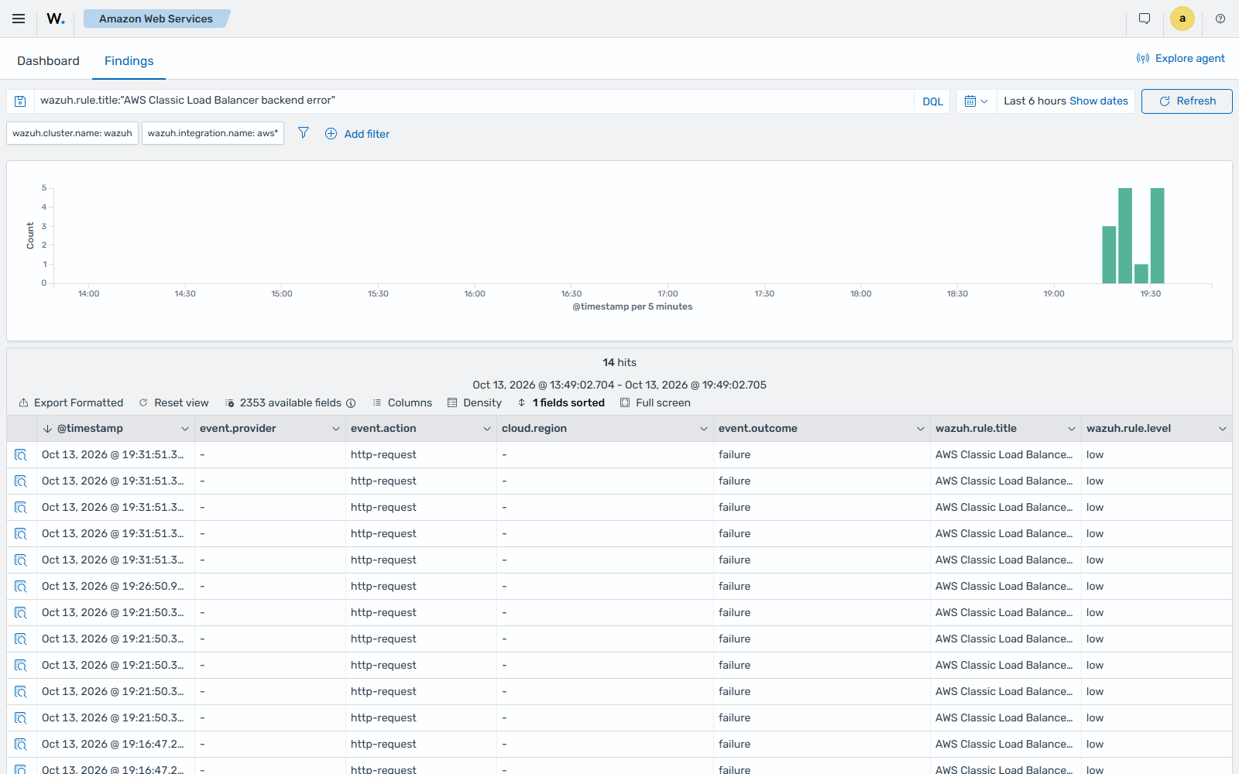
Task: Click the query search input
Action: tap(472, 101)
